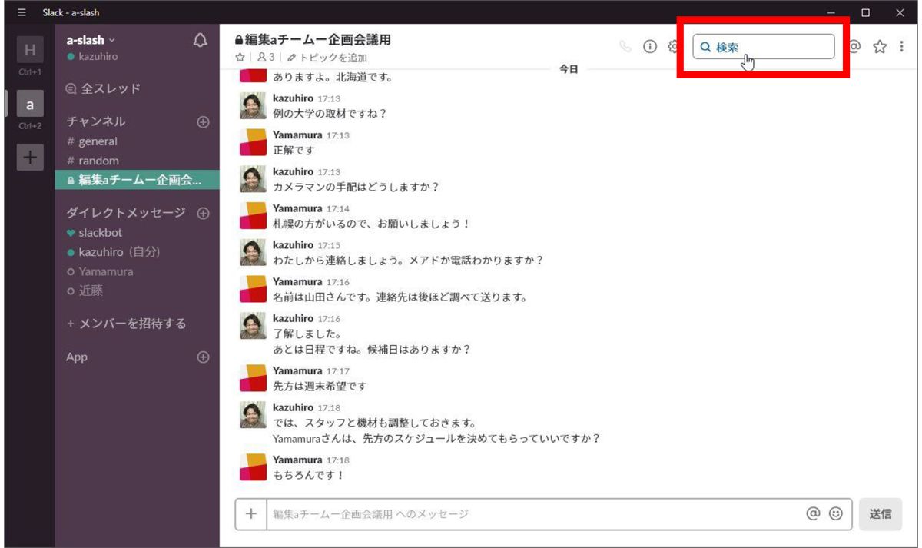The height and width of the screenshot is (548, 922).
Task: Click message 先方は週末希望です
Action: [x=320, y=386]
